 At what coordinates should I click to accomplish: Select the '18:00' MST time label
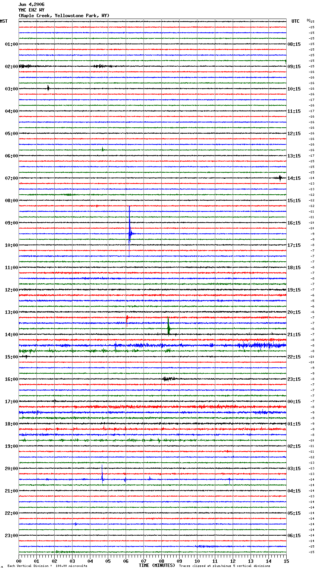click(12, 424)
